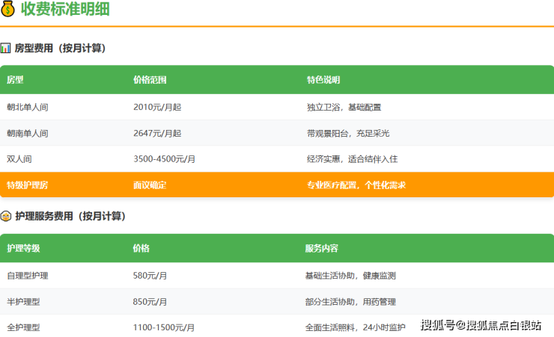Image resolution: width=554 pixels, height=337 pixels.
Task: Click the 服务内容 column header
Action: click(322, 248)
